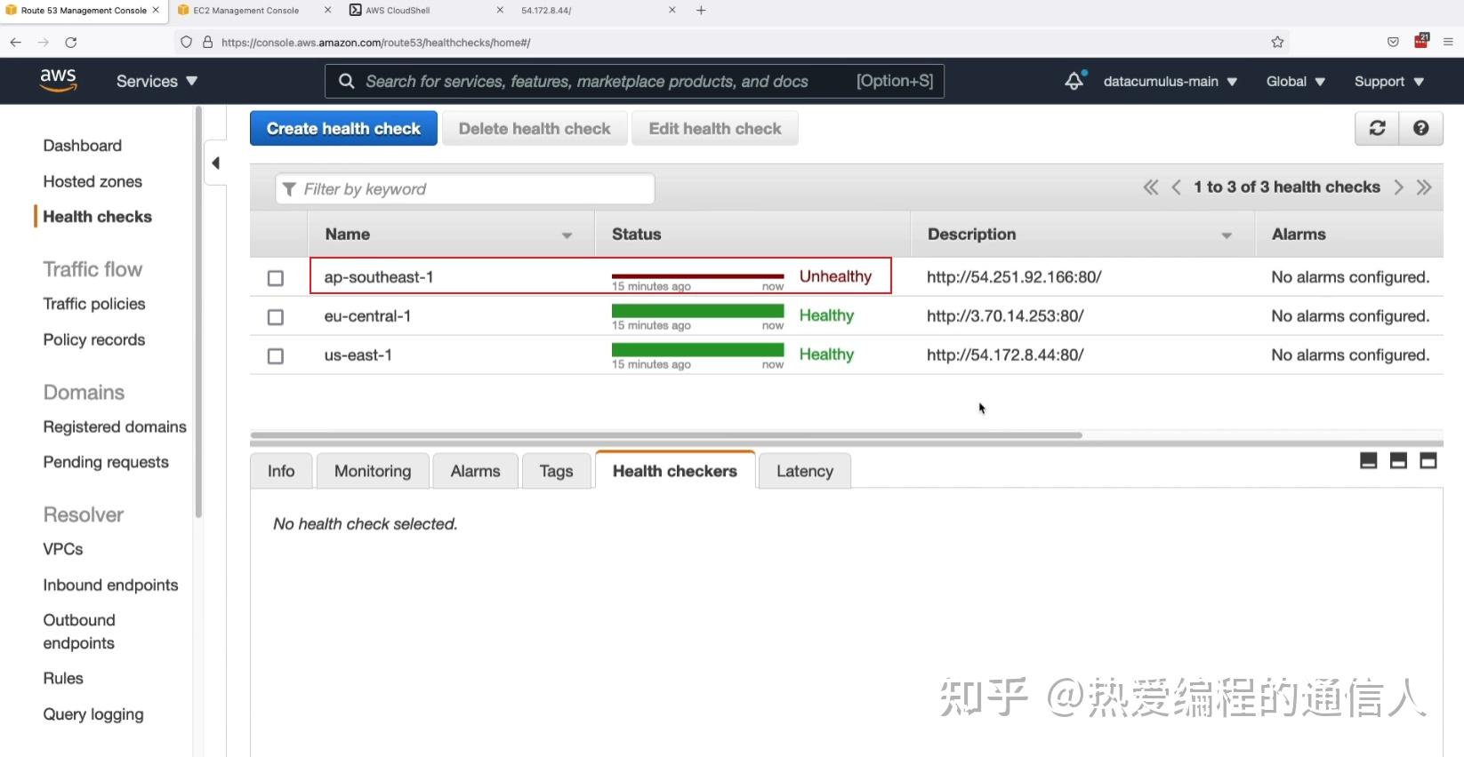1464x757 pixels.
Task: Go to previous page of health checks
Action: pyautogui.click(x=1176, y=187)
